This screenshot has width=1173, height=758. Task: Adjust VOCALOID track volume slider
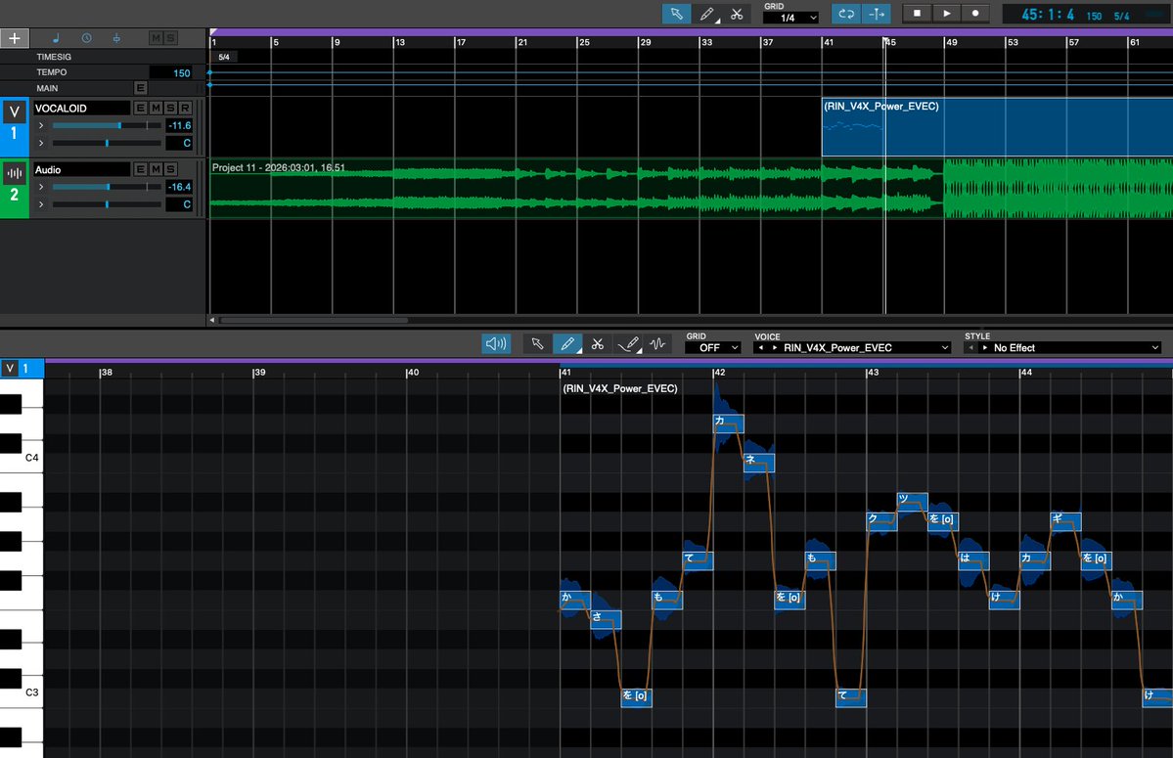pyautogui.click(x=107, y=125)
